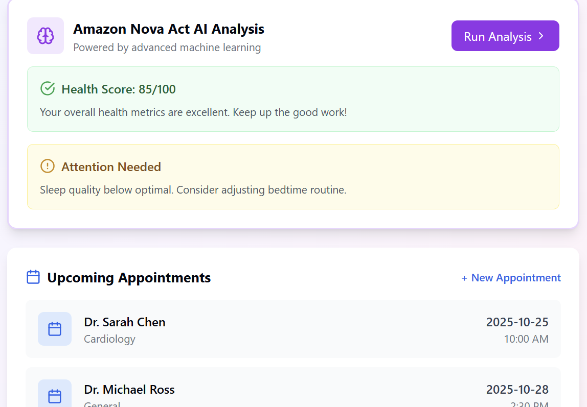Click the Amazon Nova Act AI Analysis title
This screenshot has height=407, width=587.
click(169, 29)
